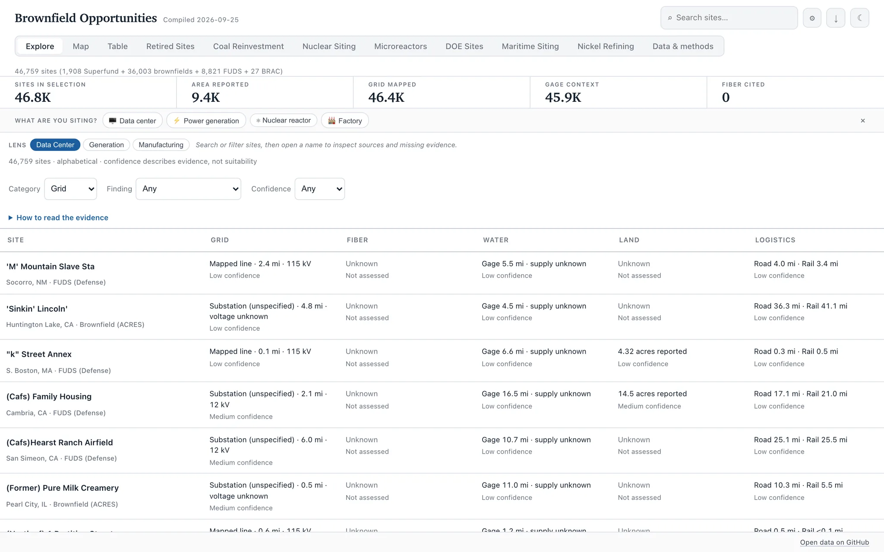Click 'Road 36.3 mi · Rail 41.1 mi' cell

pyautogui.click(x=801, y=306)
